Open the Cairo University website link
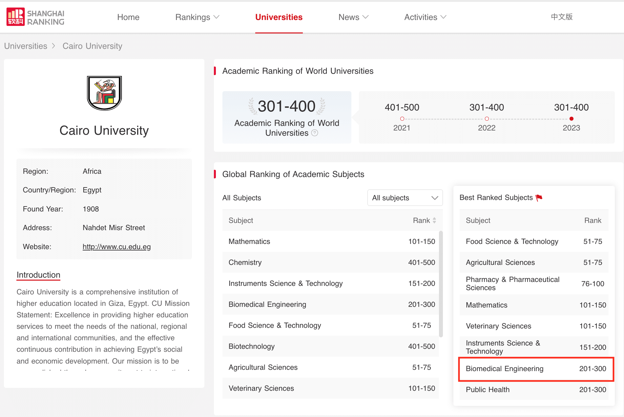624x417 pixels. point(116,247)
